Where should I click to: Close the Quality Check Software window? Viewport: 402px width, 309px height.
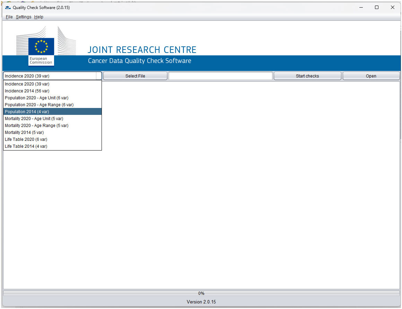pos(393,7)
